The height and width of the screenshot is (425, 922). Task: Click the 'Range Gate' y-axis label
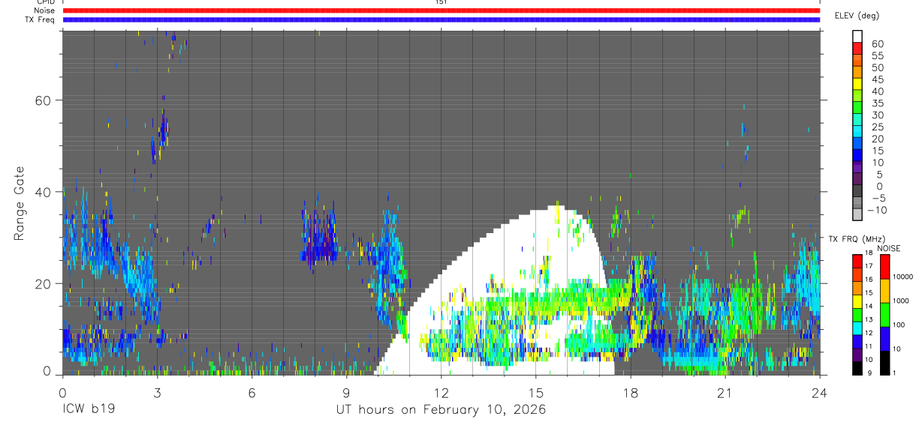20,204
